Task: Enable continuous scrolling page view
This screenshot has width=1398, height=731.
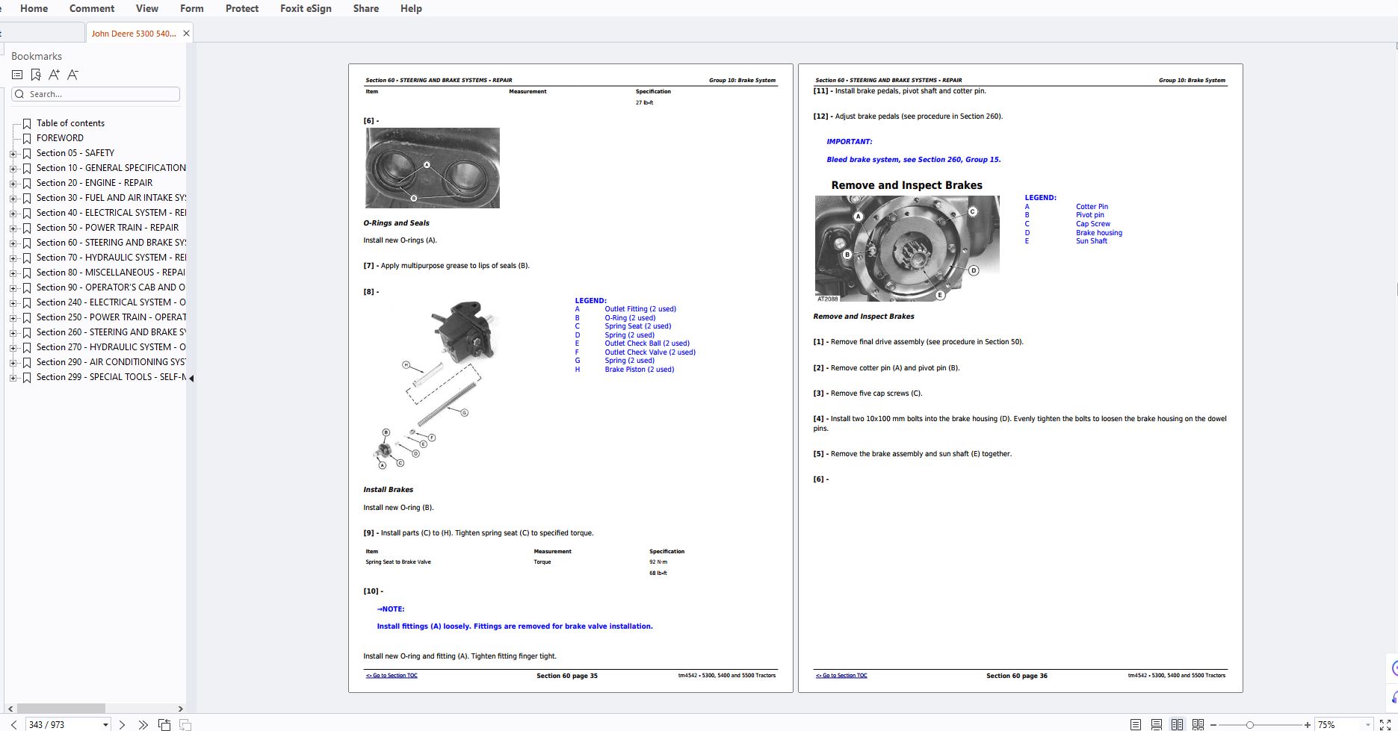Action: click(x=1156, y=724)
